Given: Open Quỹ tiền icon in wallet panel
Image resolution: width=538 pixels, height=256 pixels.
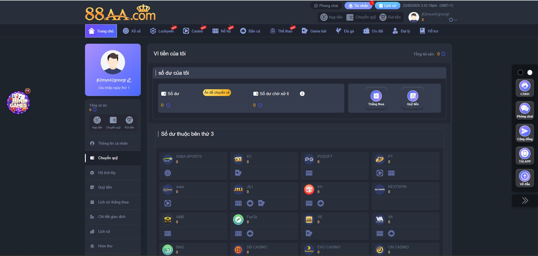Looking at the screenshot, I should 413,98.
